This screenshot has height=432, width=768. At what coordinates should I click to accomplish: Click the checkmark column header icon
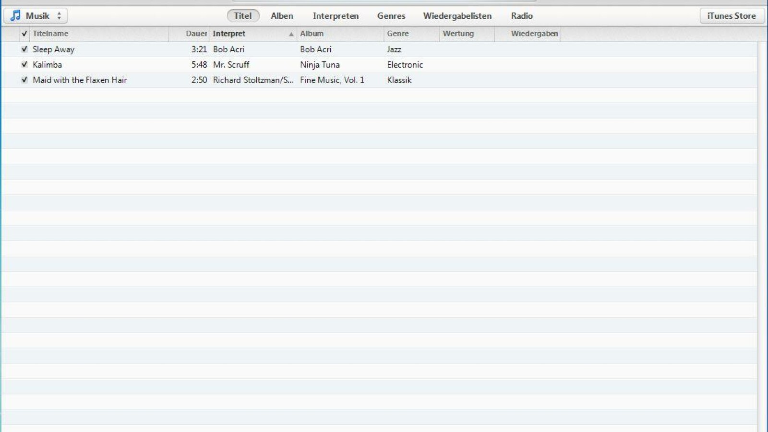[24, 34]
